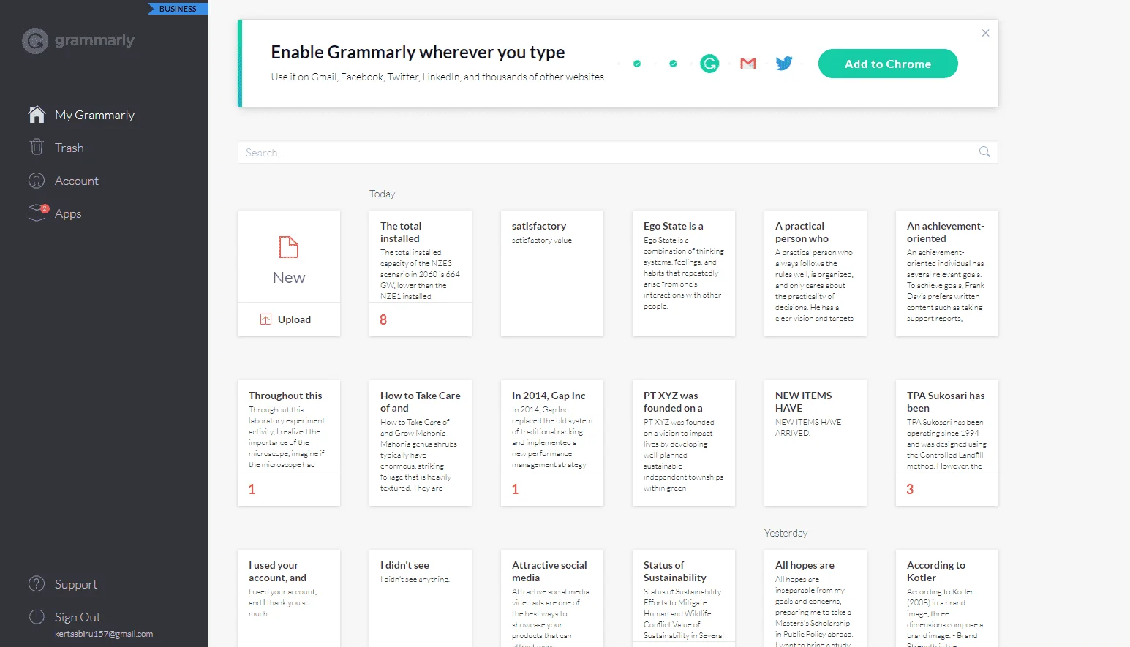Screen dimensions: 1130x647
Task: Click the kertasbiru157@gmail.com email text
Action: pyautogui.click(x=104, y=634)
